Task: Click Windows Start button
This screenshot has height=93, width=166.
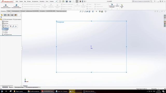Action: click(x=2, y=91)
